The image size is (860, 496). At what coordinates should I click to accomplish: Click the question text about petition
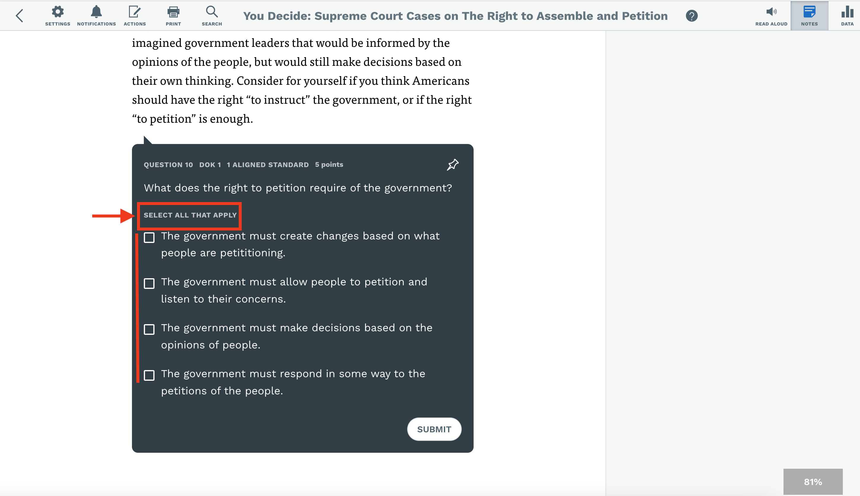click(297, 188)
